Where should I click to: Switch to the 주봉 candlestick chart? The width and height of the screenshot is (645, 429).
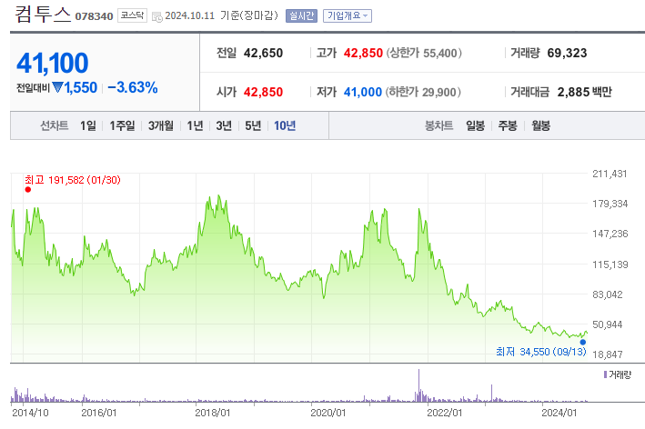pyautogui.click(x=508, y=125)
